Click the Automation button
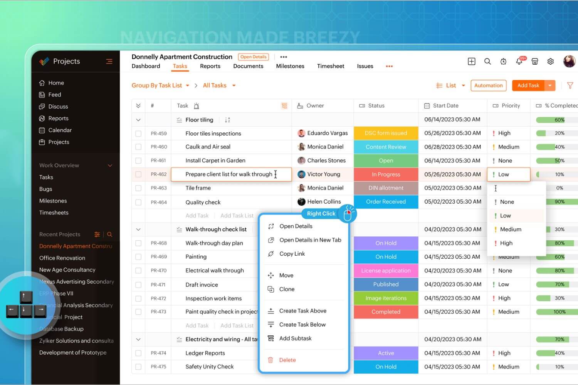 489,85
